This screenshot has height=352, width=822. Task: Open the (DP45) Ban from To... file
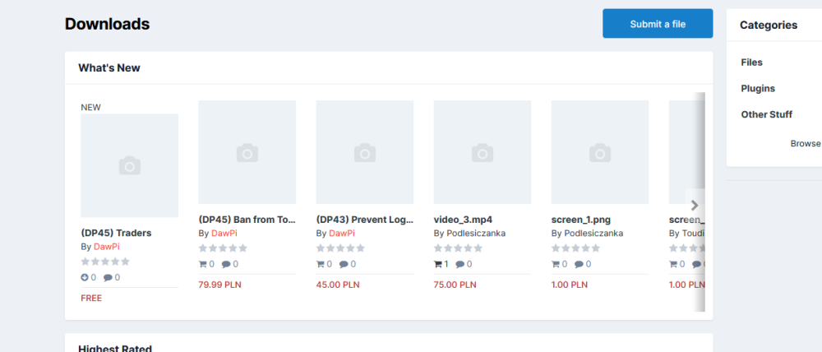tap(247, 220)
